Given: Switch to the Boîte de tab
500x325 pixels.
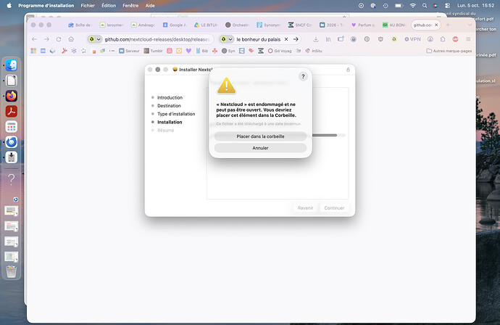Looking at the screenshot, I should pos(80,25).
